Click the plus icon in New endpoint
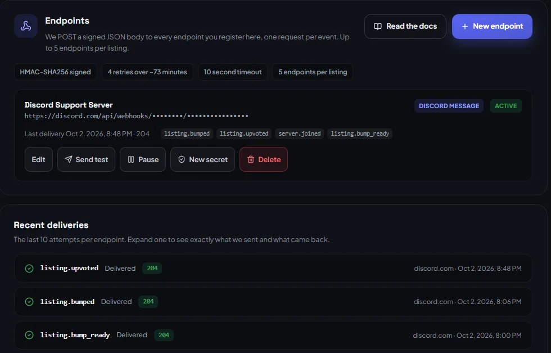This screenshot has height=353, width=551. (x=464, y=26)
